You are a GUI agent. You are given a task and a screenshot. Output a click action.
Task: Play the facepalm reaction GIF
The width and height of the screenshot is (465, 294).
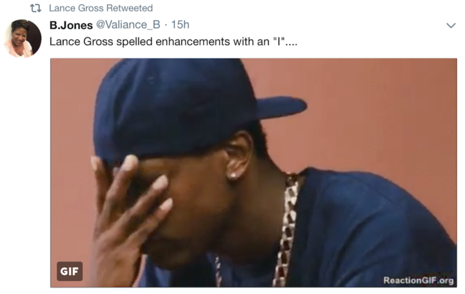tap(254, 173)
